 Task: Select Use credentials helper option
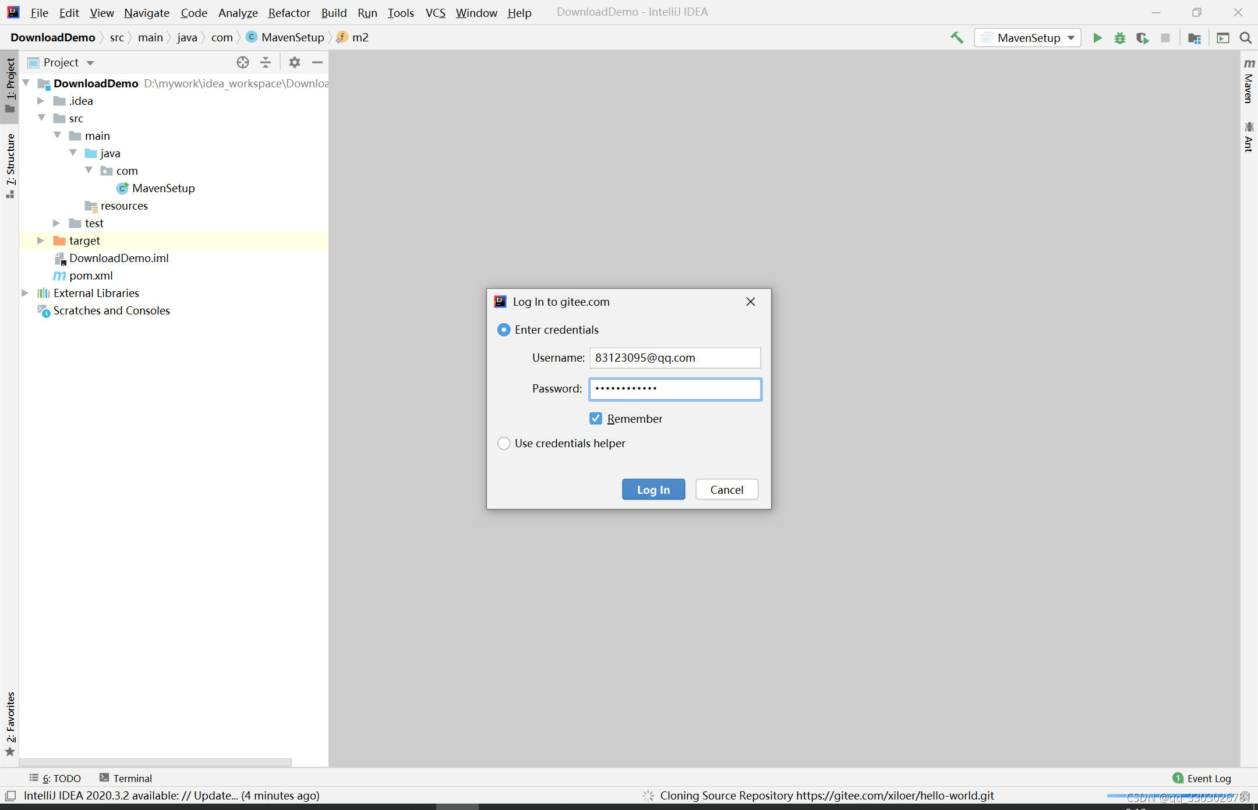504,443
